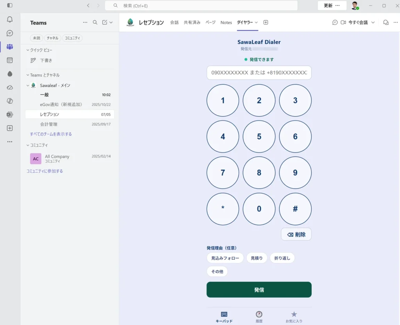Screen dimensions: 400x325
Task: Click the 更新 update button
Action: pyautogui.click(x=328, y=5)
